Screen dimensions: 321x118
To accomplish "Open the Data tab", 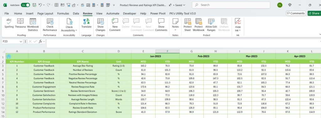I will pos(76,13).
